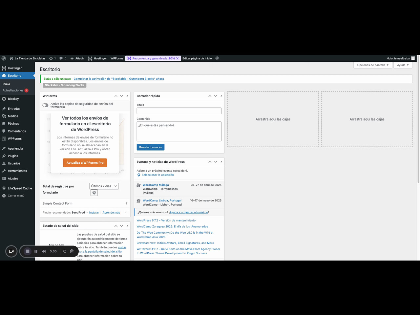Viewport: 420px width, 315px height.
Task: Open the Escritorio sidebar item
Action: (x=17, y=75)
